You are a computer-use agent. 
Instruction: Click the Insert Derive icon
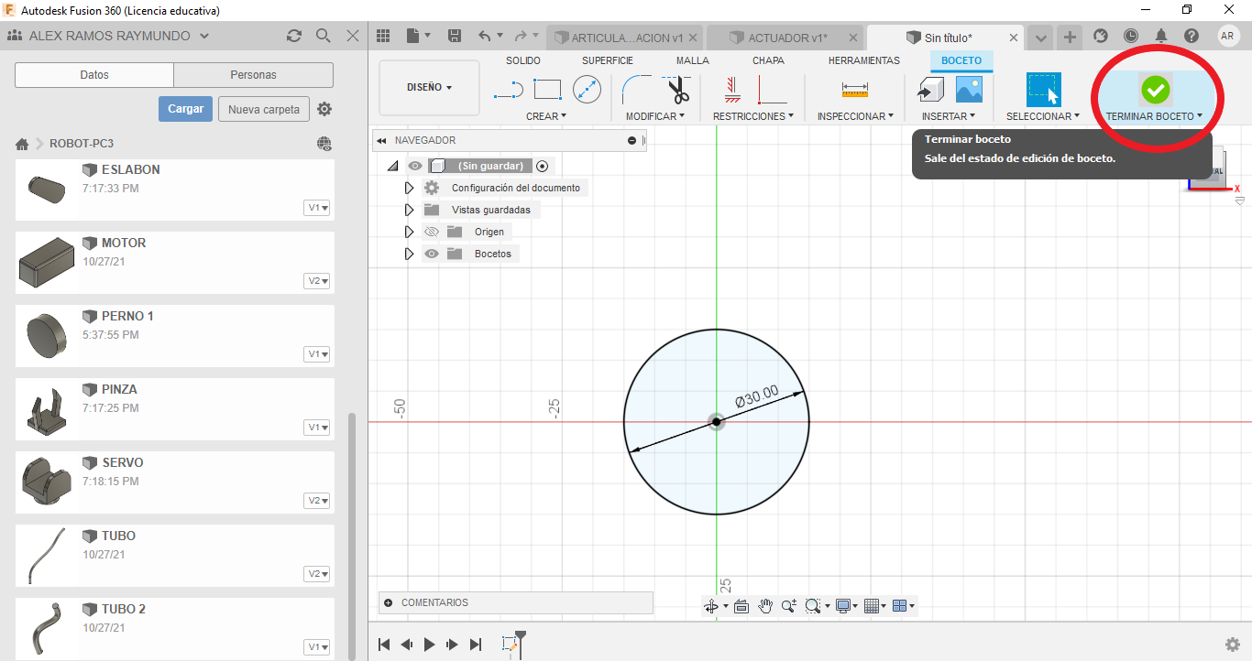(931, 90)
